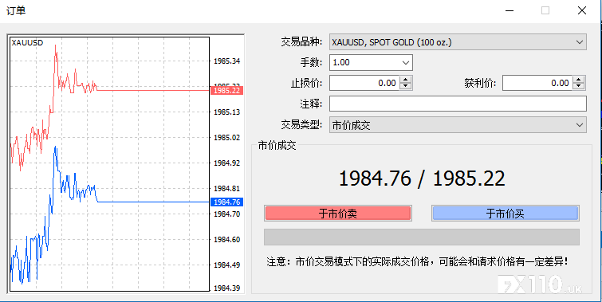Screen dimensions: 602x302
Task: Click the blue 于市价买 buy button
Action: (506, 214)
